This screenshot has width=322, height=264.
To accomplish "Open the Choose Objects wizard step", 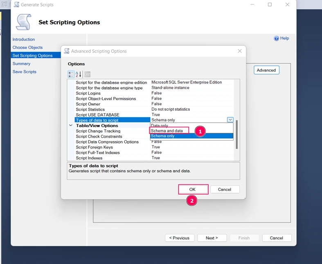I will coord(27,47).
